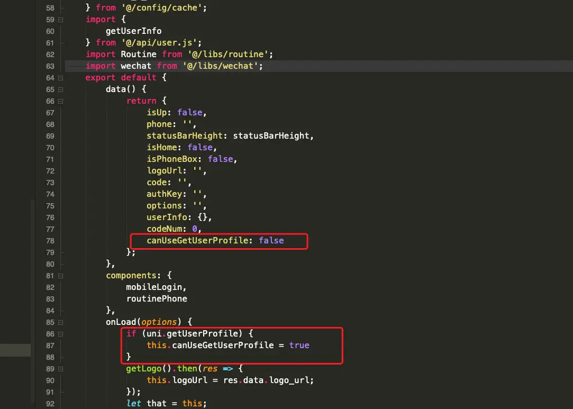
Task: Collapse the import block fold marker at line 59
Action: click(x=61, y=20)
